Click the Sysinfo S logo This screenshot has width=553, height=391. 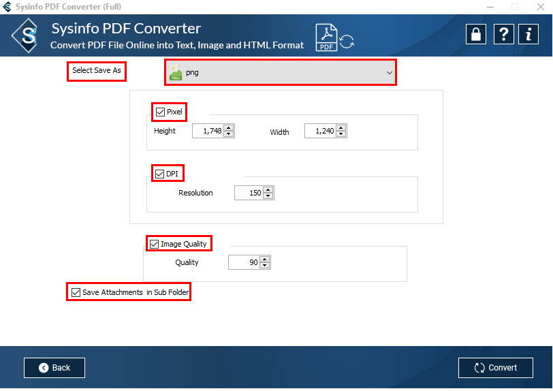tap(26, 35)
